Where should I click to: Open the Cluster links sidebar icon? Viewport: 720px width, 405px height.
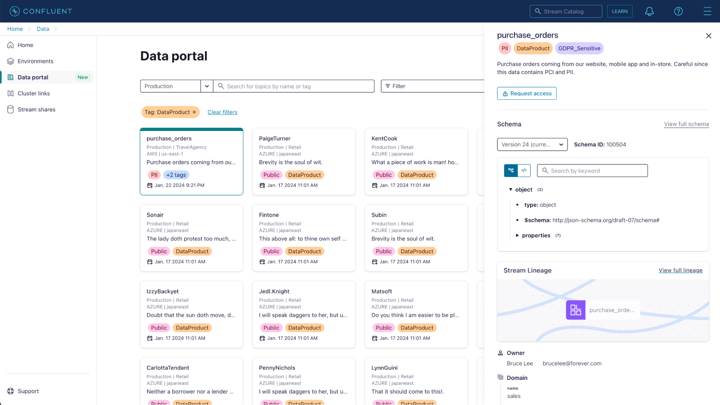click(x=11, y=93)
